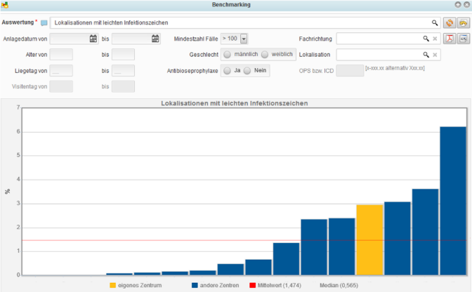Image resolution: width=472 pixels, height=292 pixels.
Task: Click the yellow eigenes Zentrum bar
Action: [x=369, y=240]
